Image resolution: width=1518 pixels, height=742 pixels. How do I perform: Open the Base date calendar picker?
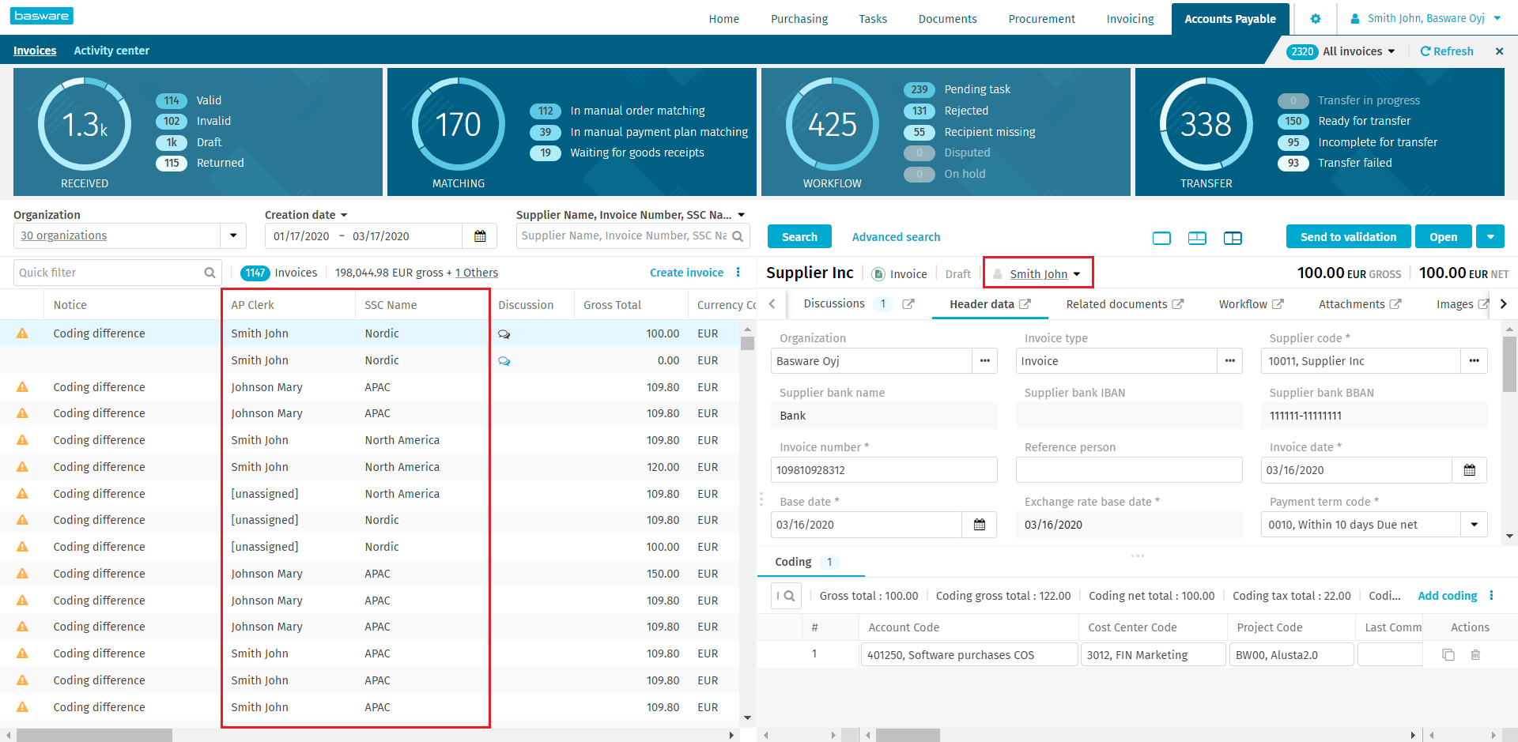(x=980, y=525)
